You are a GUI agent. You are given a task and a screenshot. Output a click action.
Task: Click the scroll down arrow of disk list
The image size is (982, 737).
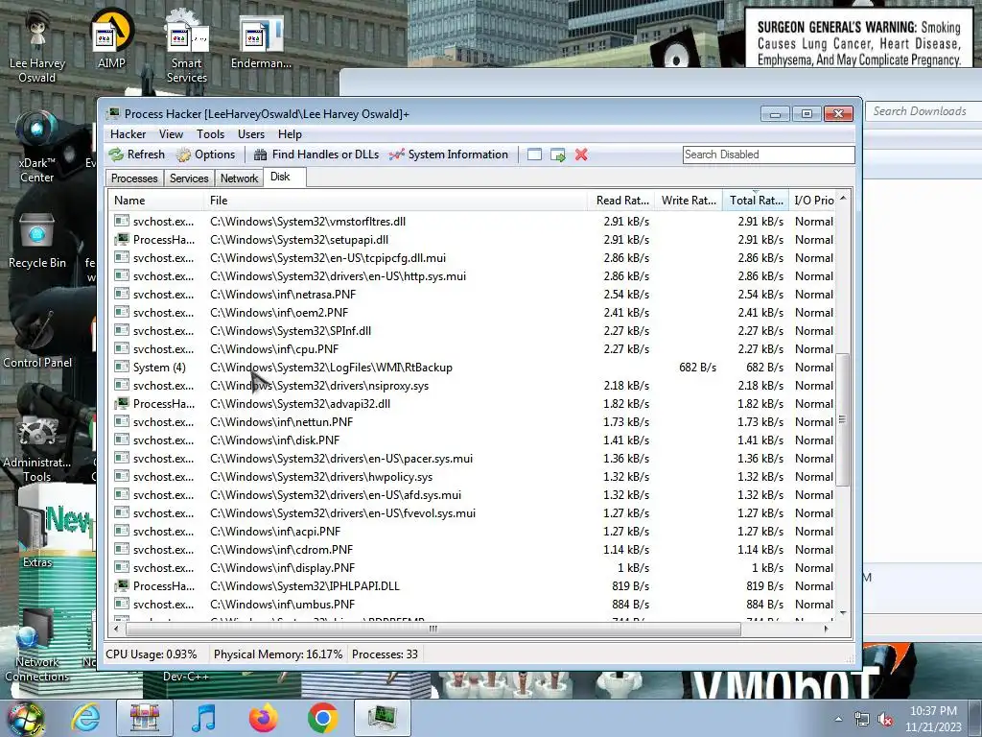[843, 613]
